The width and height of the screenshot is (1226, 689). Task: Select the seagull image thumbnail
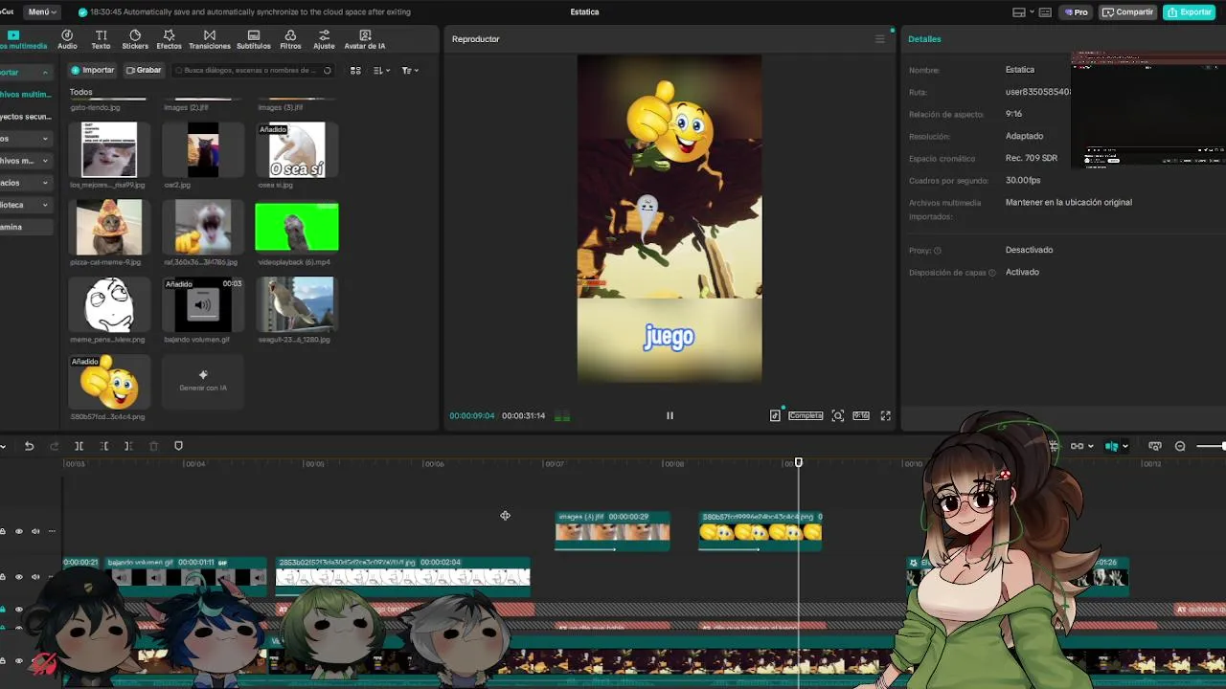pos(297,304)
